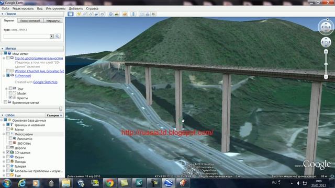Open Google Chrome from the taskbar

coord(110,183)
